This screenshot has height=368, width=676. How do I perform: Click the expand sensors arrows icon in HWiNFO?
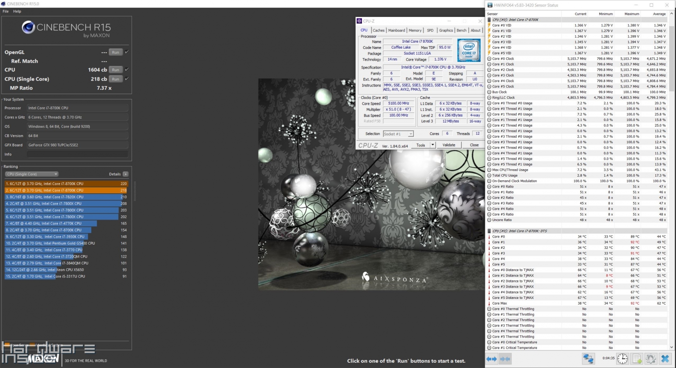pos(492,359)
